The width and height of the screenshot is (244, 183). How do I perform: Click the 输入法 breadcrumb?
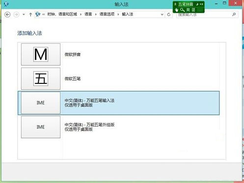pos(128,14)
